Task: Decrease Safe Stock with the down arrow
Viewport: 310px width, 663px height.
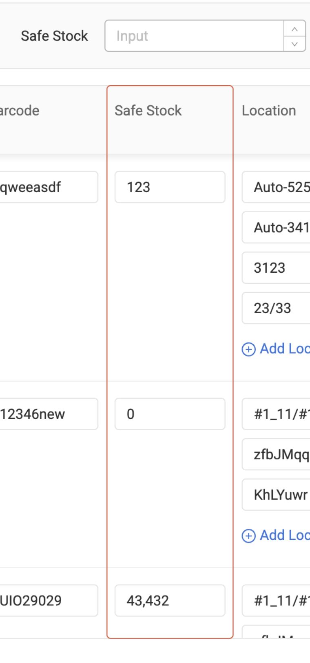Action: pos(294,43)
